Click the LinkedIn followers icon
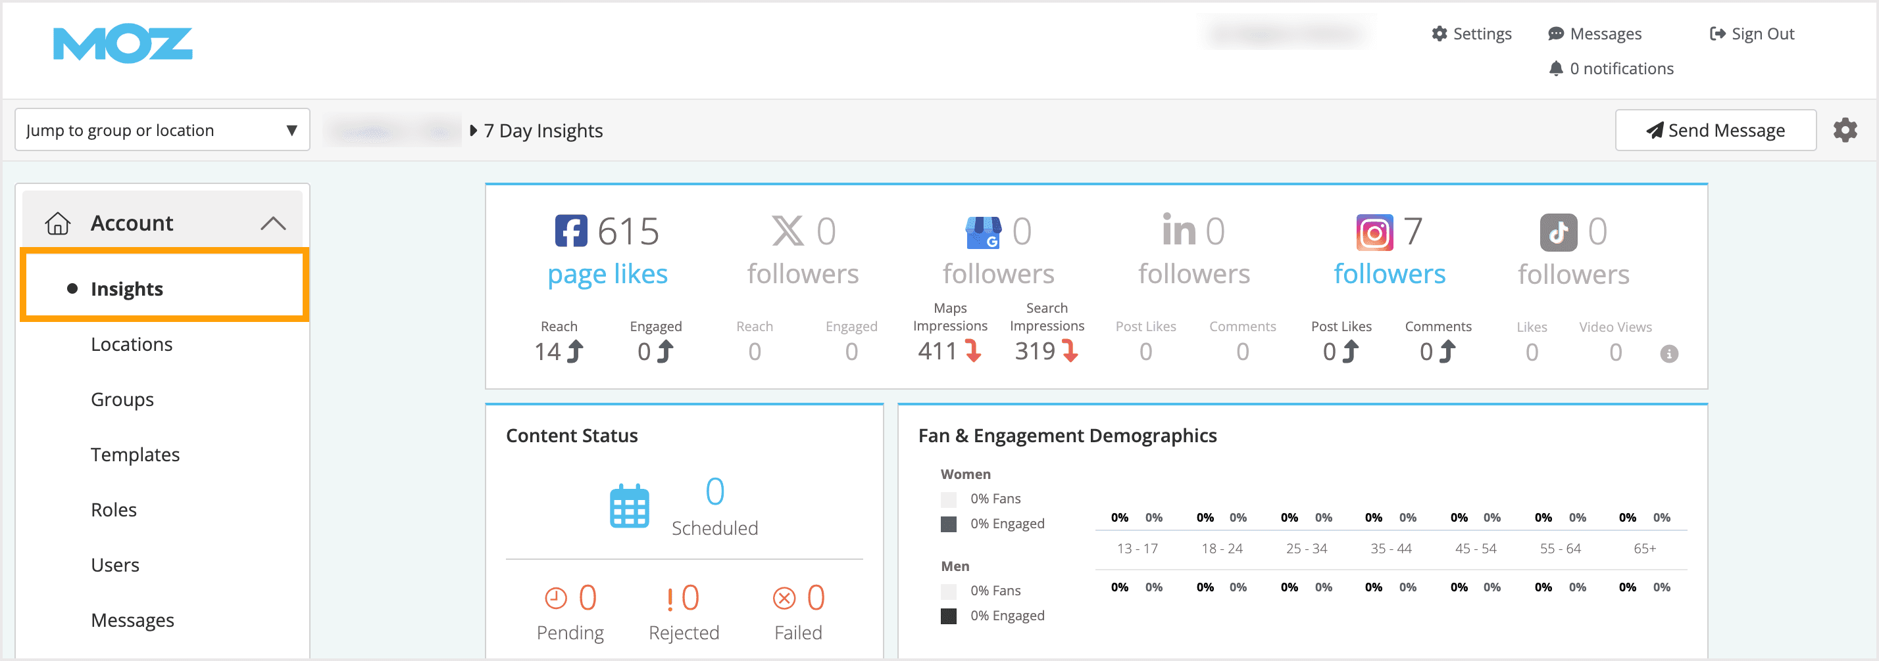 (1178, 230)
